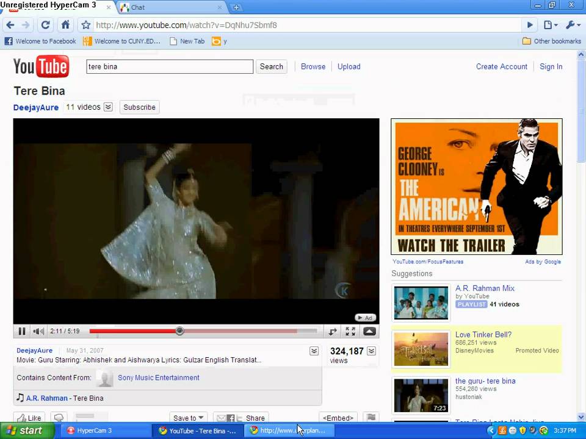
Task: Switch to YouTube - Tere Bina taskbar window
Action: [197, 430]
